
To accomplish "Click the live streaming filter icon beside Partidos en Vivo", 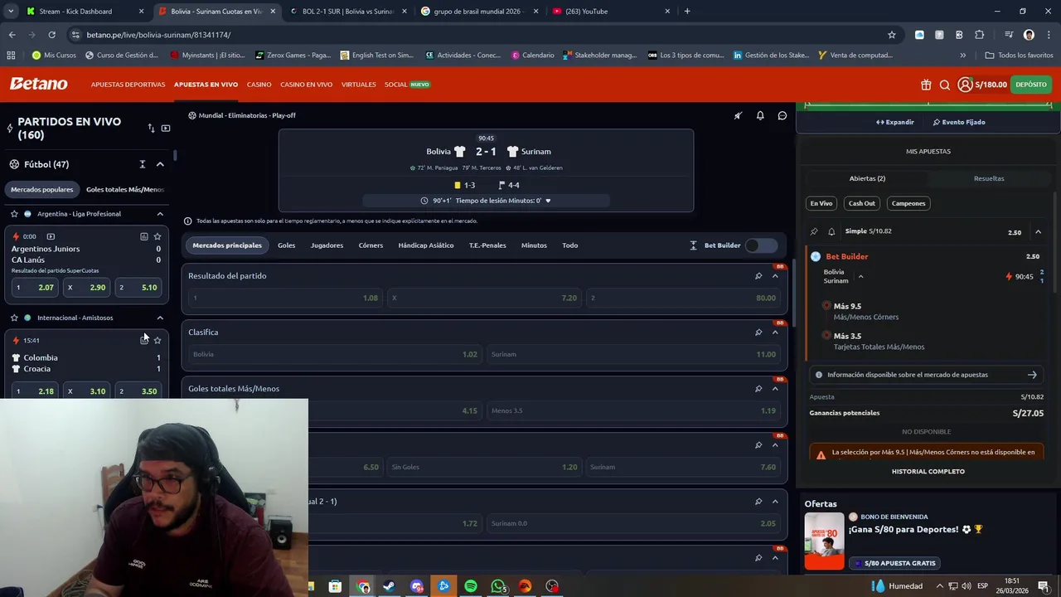I will point(166,129).
